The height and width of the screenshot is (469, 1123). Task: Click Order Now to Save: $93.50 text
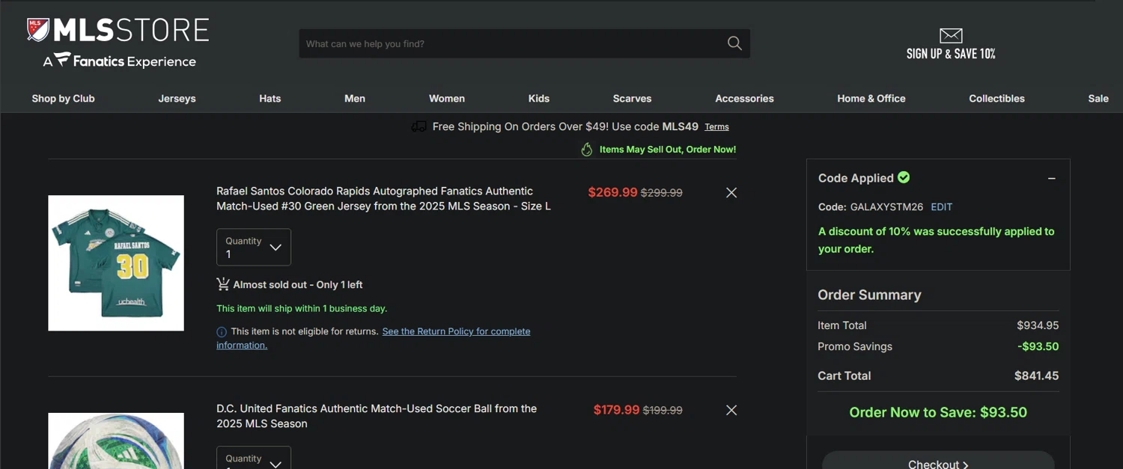point(938,412)
